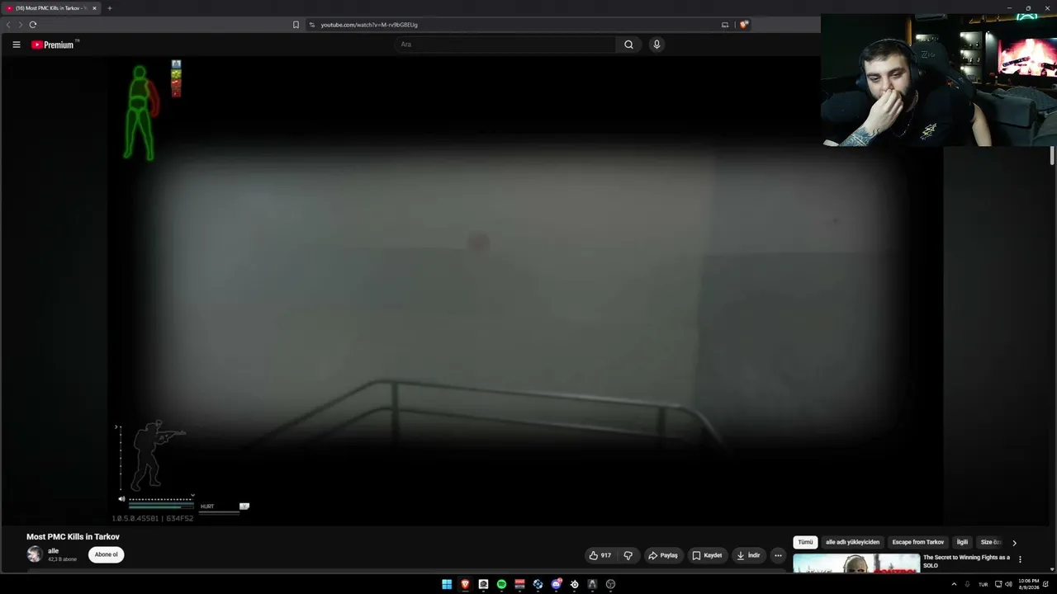Screen dimensions: 1057x594
Task: Download the video with İndir button
Action: (x=748, y=555)
